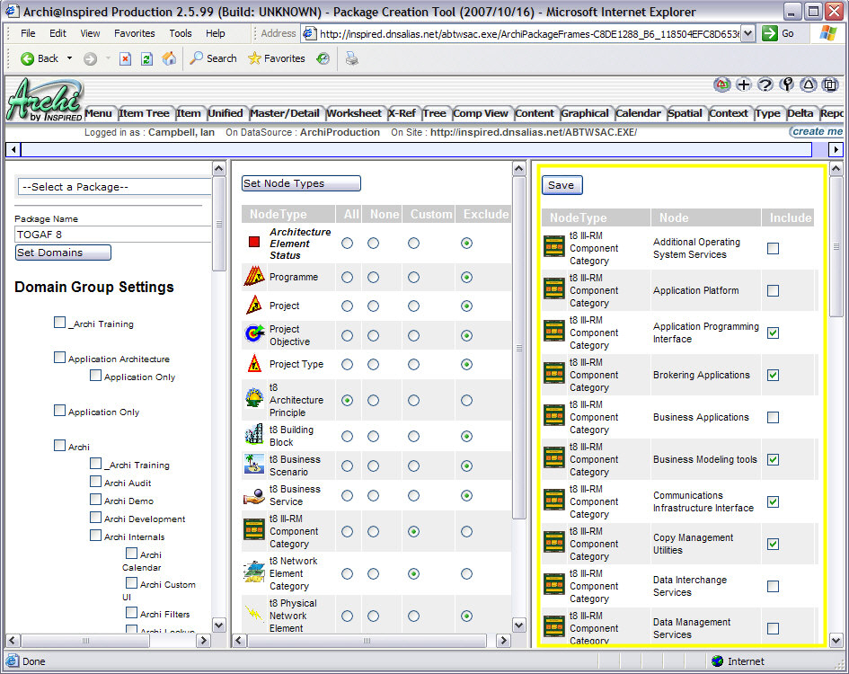Image resolution: width=849 pixels, height=674 pixels.
Task: Click the Programme node type icon
Action: (253, 277)
